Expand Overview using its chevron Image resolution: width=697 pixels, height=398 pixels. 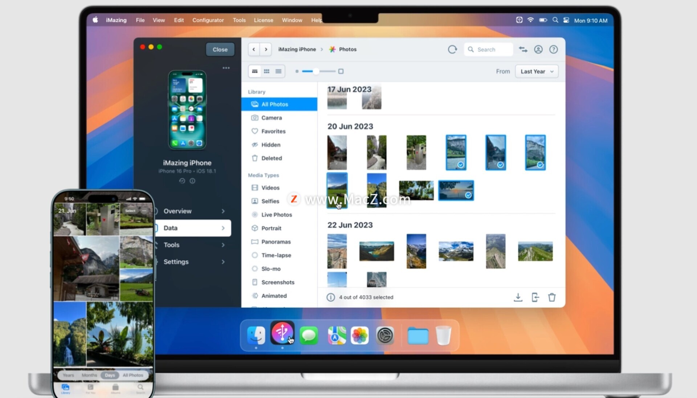pyautogui.click(x=223, y=211)
